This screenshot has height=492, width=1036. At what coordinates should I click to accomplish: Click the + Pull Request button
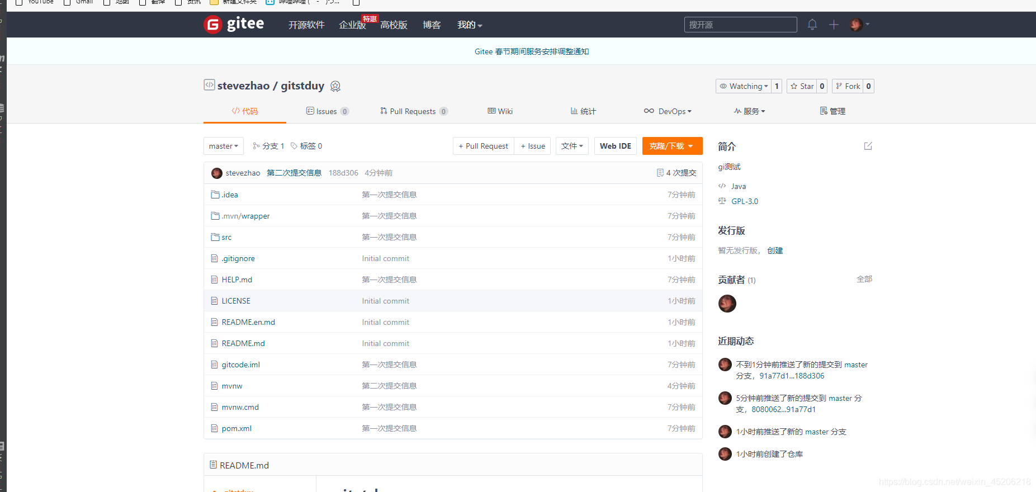click(484, 146)
